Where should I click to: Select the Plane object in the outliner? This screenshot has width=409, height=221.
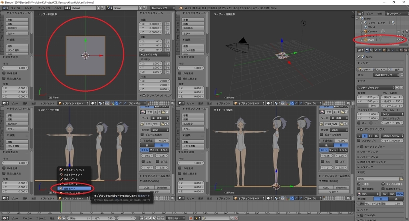(x=371, y=40)
